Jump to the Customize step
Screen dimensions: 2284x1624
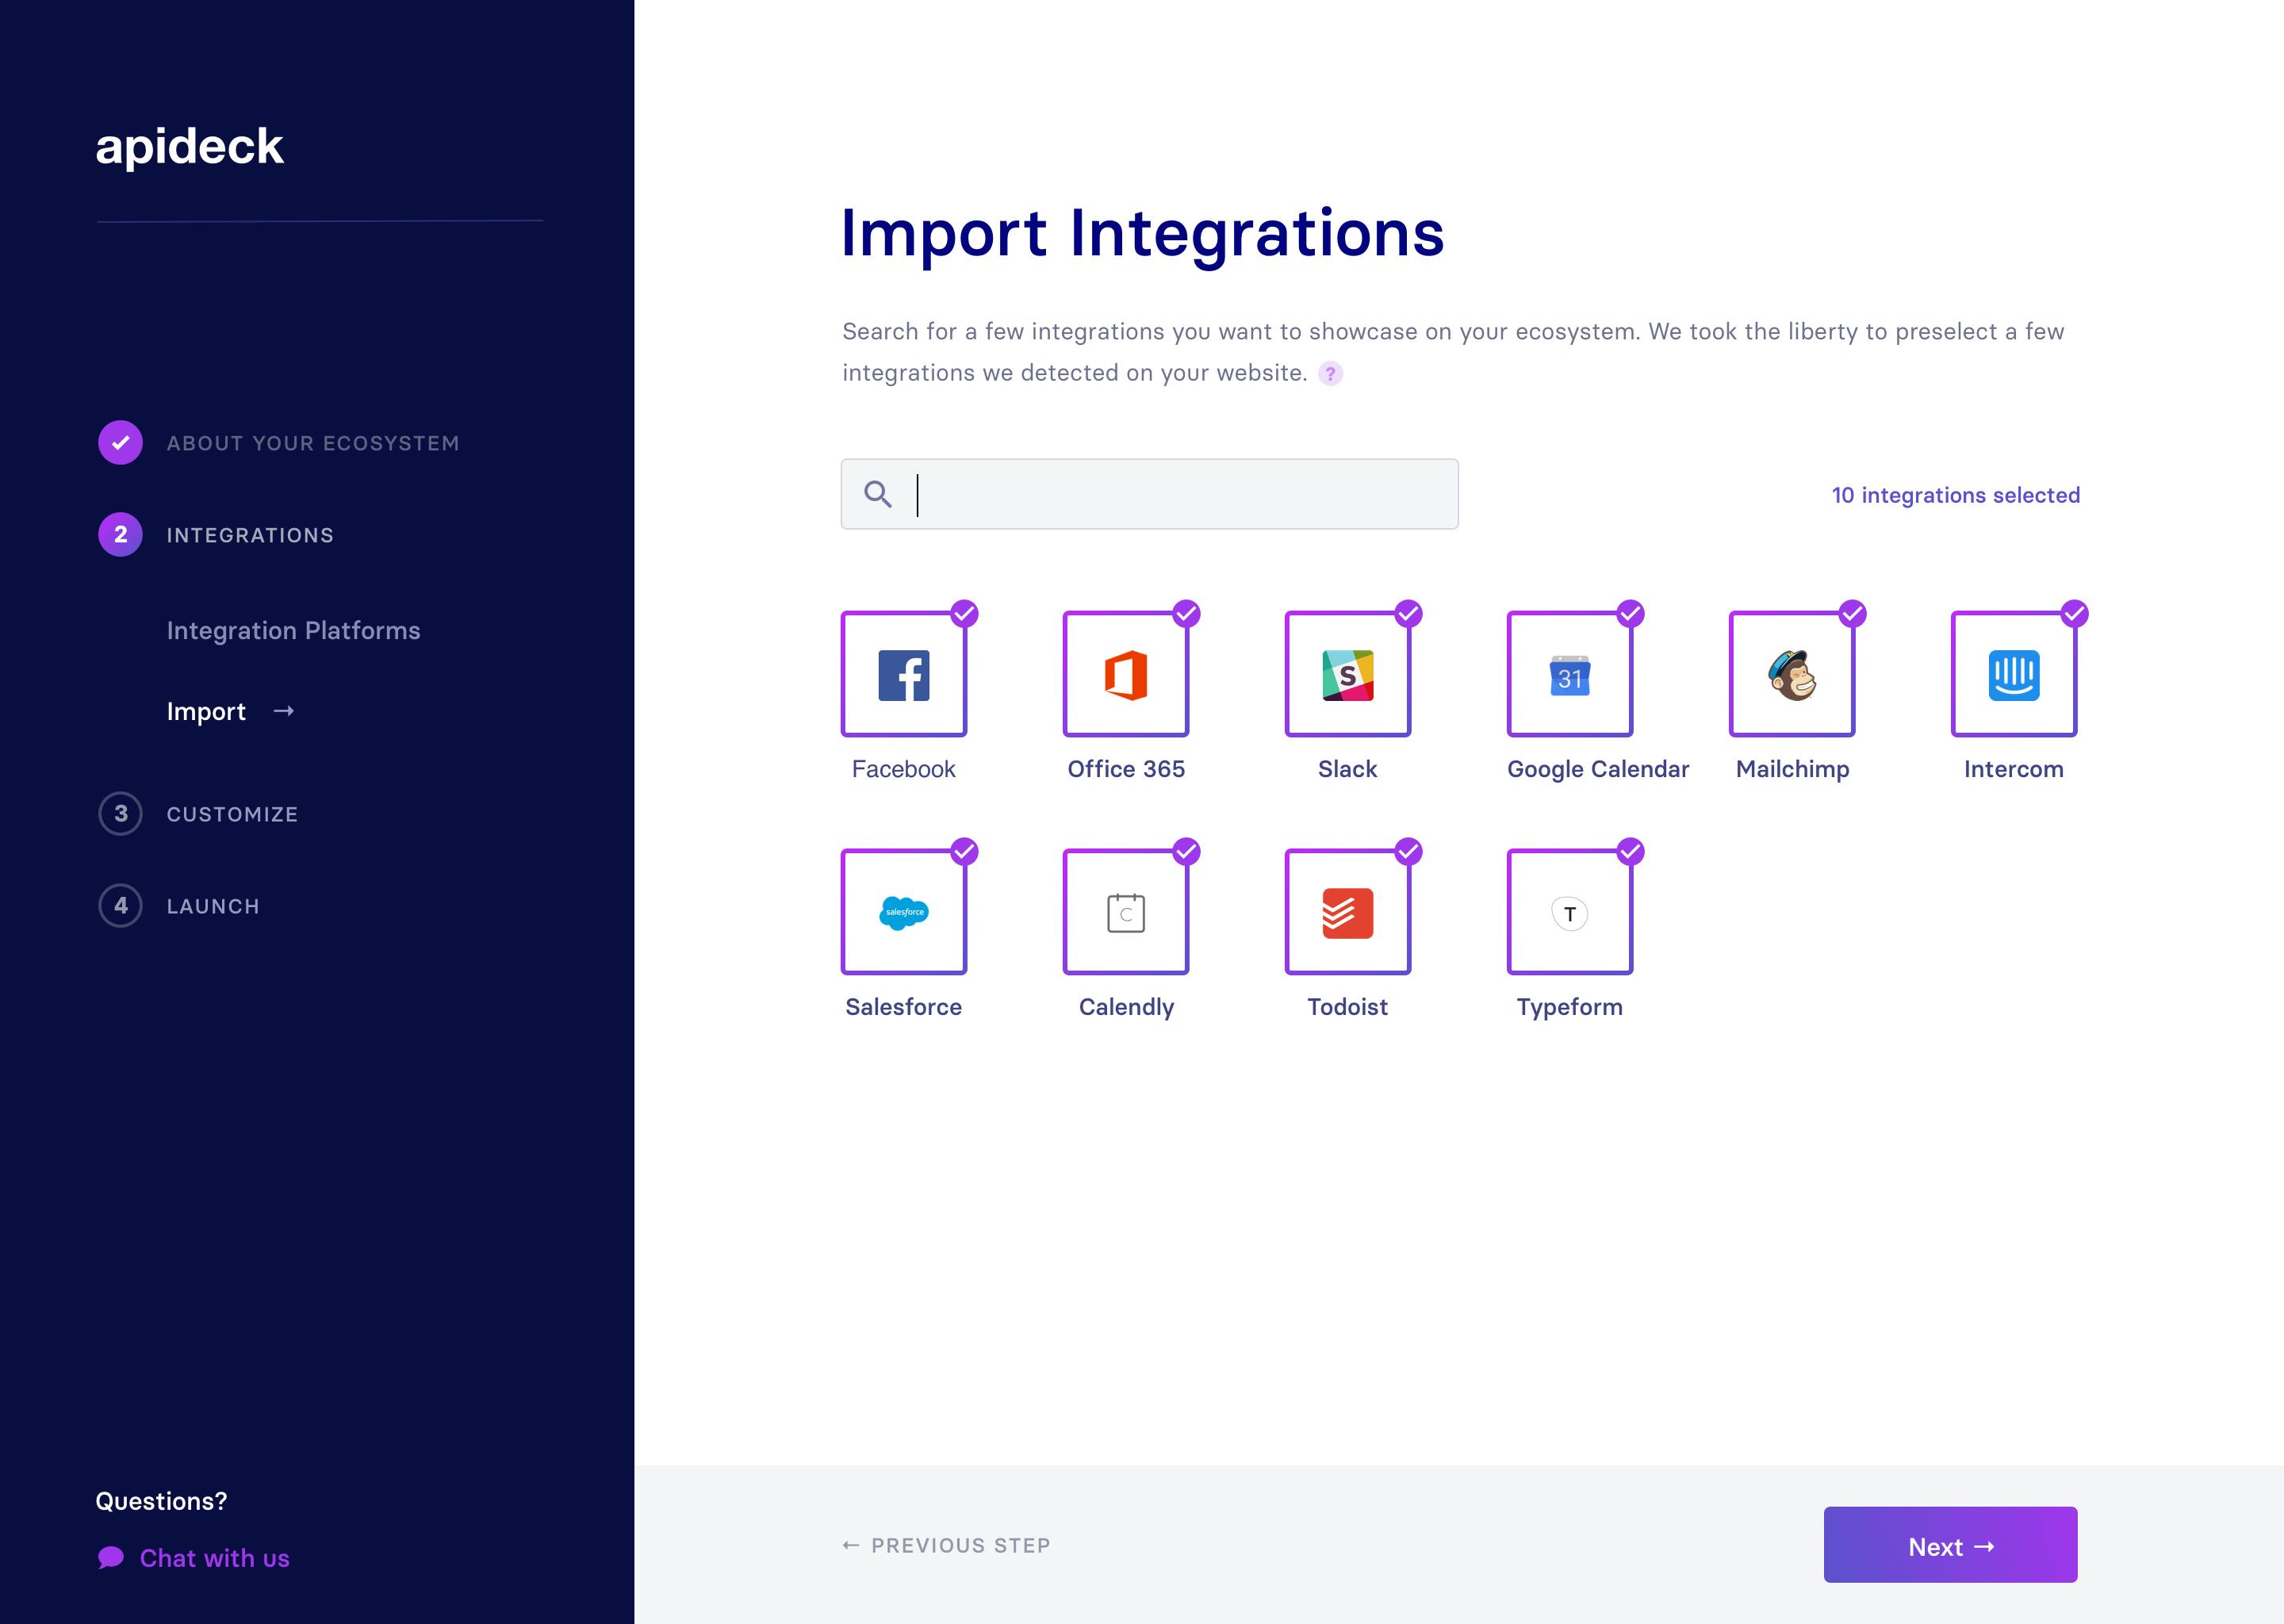click(232, 814)
